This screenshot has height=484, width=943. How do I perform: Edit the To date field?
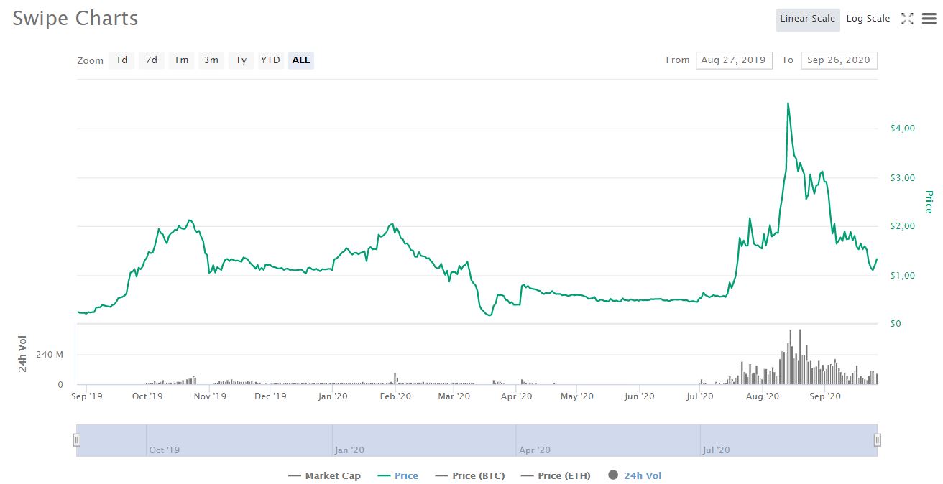click(x=839, y=60)
